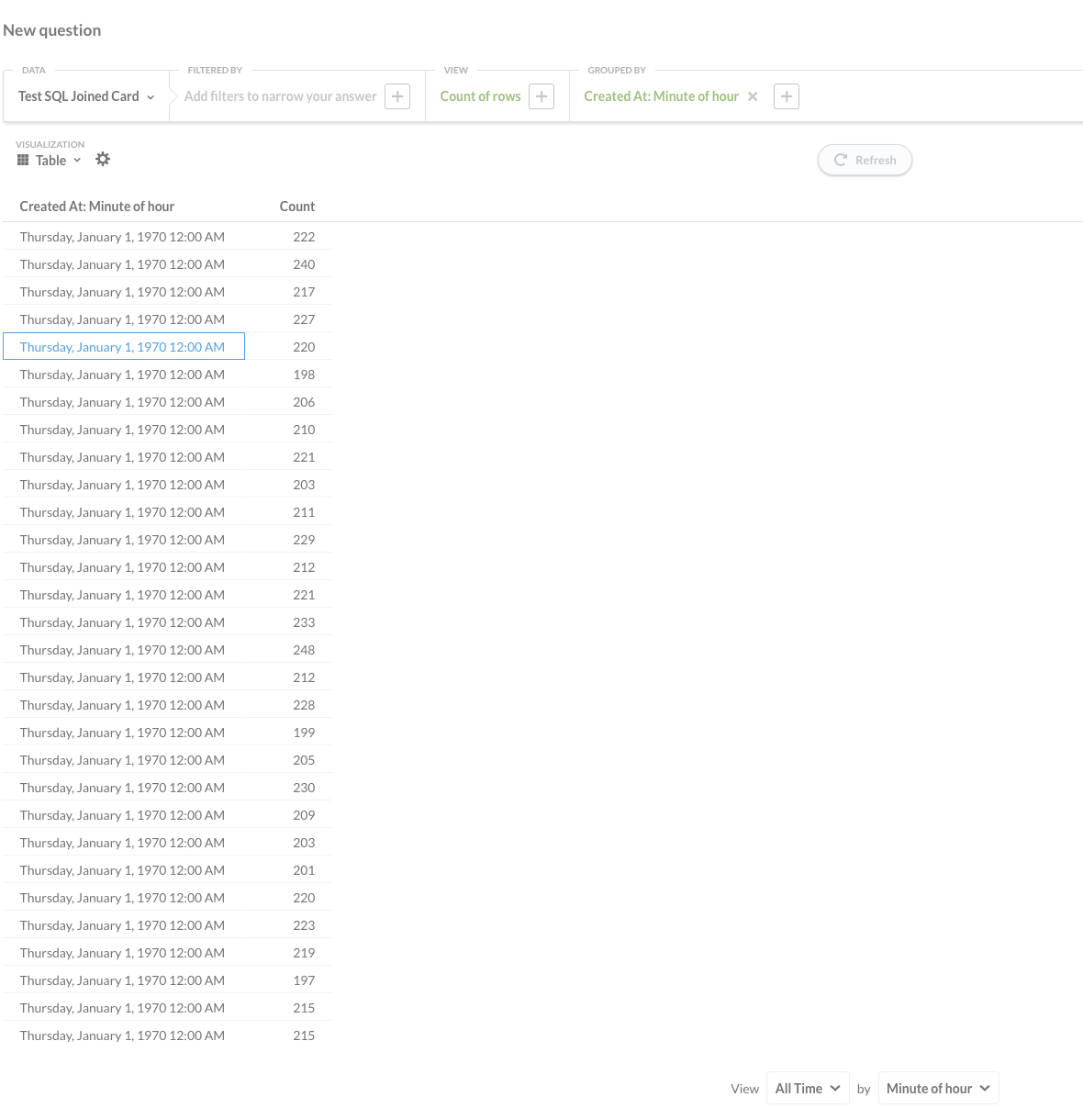Remove the Created At: Minute of hour grouping
Image resolution: width=1083 pixels, height=1108 pixels.
pos(752,95)
